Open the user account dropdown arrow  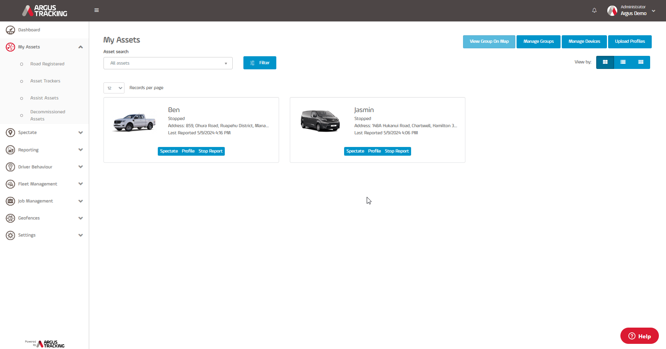[653, 11]
